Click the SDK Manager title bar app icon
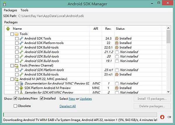Viewport: 175px width, 125px height. pos(5,4)
